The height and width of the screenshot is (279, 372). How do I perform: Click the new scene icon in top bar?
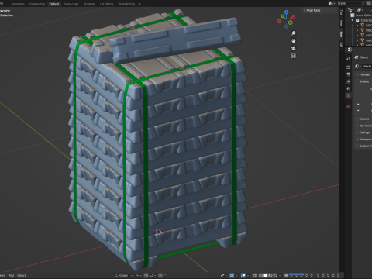click(x=368, y=3)
